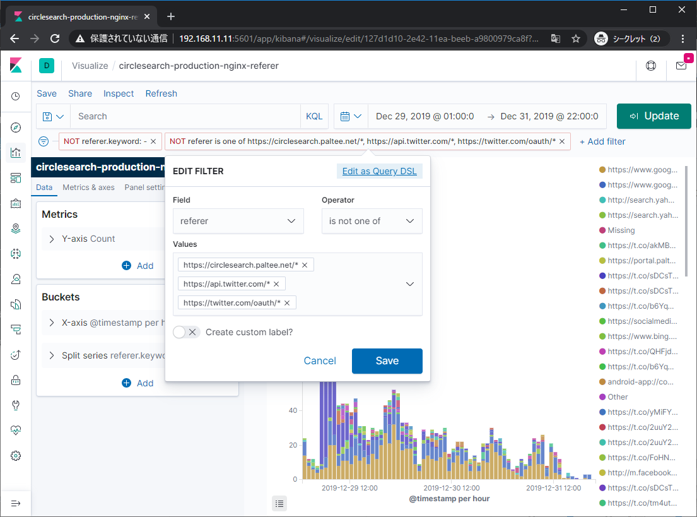Click Inspect in the top menu
This screenshot has height=517, width=697.
pos(119,93)
